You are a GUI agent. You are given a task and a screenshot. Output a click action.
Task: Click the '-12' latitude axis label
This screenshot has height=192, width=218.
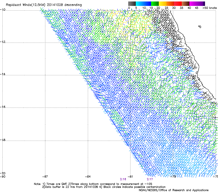point(3,42)
